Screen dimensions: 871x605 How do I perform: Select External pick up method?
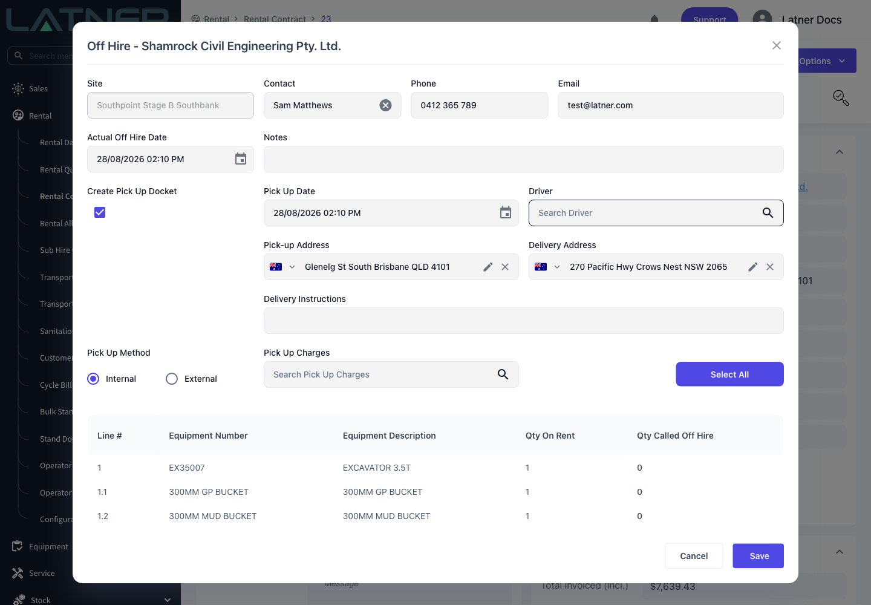click(x=172, y=379)
